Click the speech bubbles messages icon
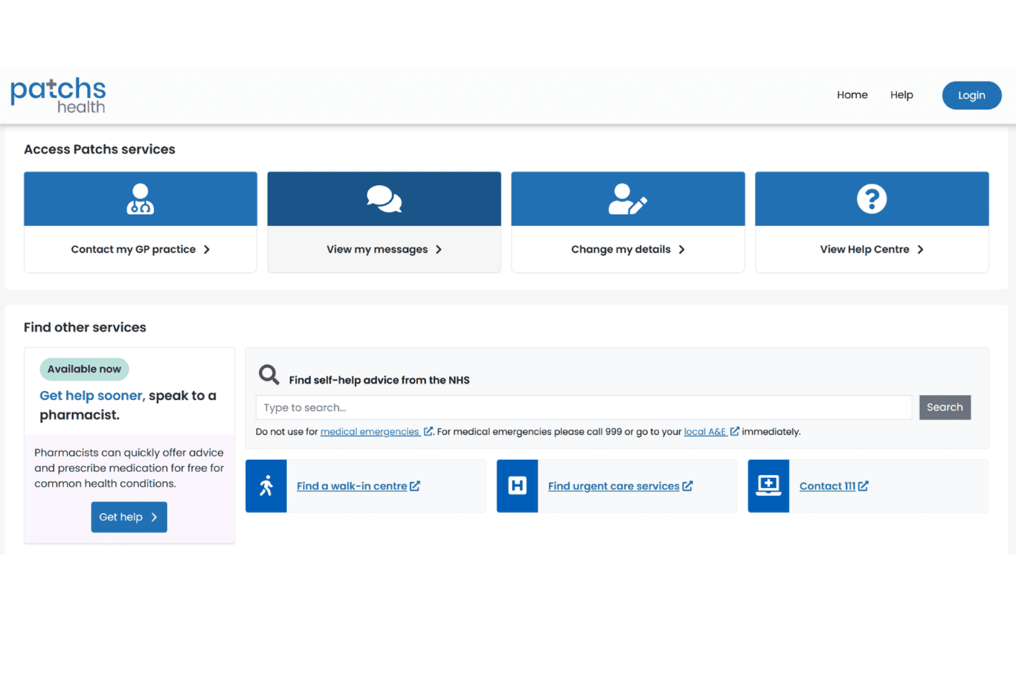The image size is (1016, 678). click(384, 199)
